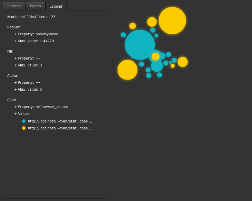Open the Facets tab
The height and width of the screenshot is (201, 252).
(35, 6)
